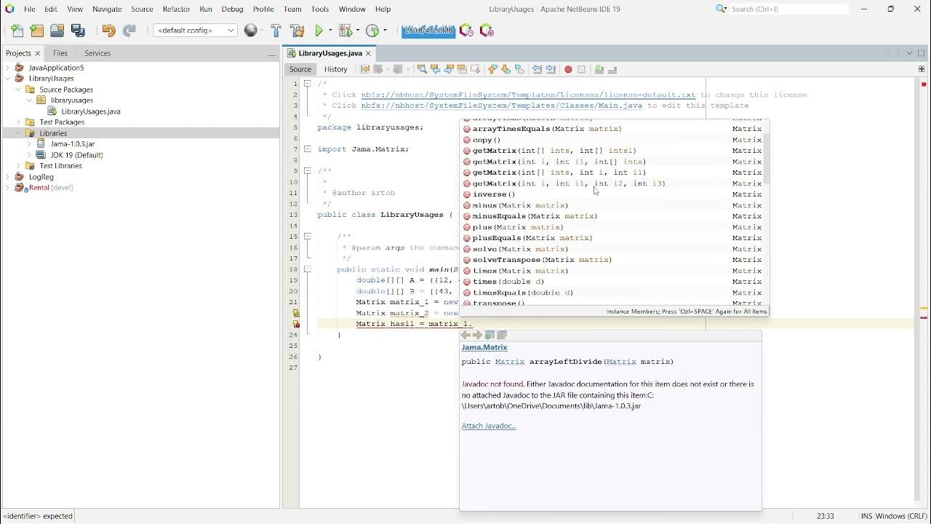The image size is (931, 524).
Task: Click the Clean and Build icon
Action: point(297,31)
